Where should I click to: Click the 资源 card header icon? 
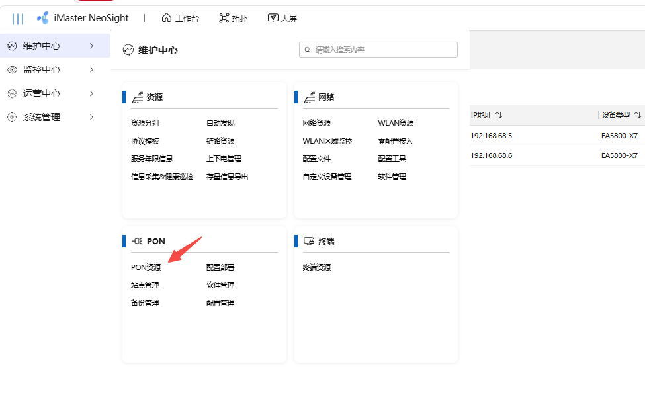[138, 97]
